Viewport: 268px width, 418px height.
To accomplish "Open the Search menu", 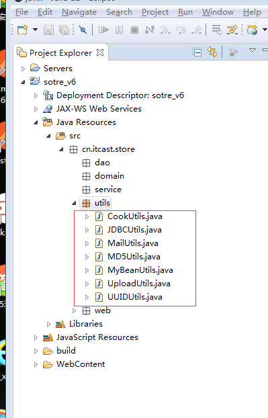I will [119, 12].
